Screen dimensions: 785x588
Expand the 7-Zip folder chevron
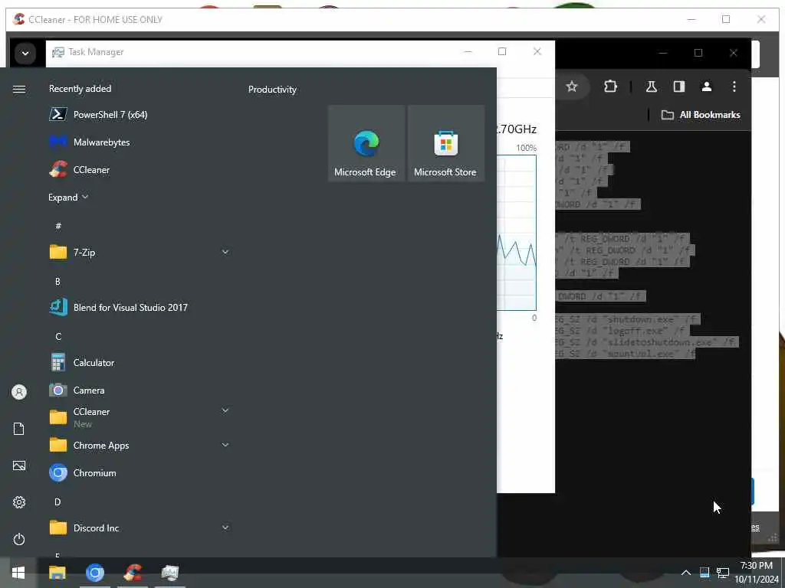pos(225,252)
